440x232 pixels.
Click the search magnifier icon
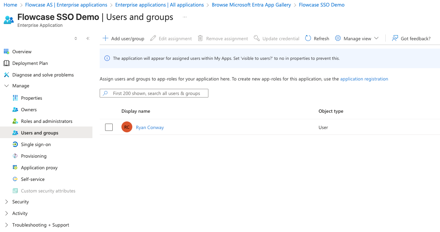point(105,93)
